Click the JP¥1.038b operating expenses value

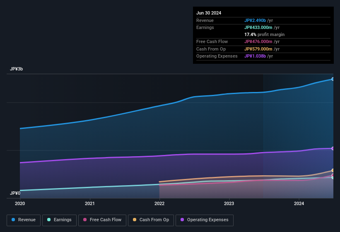255,56
